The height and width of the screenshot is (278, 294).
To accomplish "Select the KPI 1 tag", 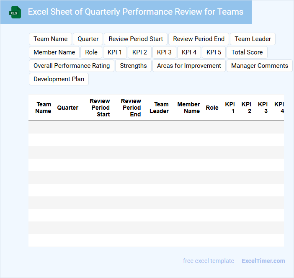I will tap(115, 52).
